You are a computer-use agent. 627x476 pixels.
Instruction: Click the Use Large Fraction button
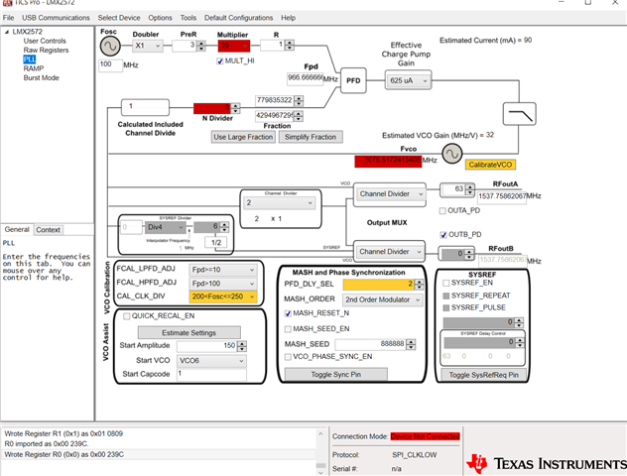[243, 137]
